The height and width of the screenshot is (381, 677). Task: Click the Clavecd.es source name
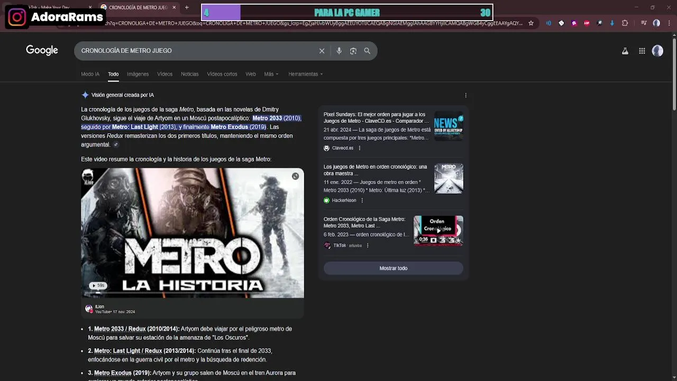(343, 148)
